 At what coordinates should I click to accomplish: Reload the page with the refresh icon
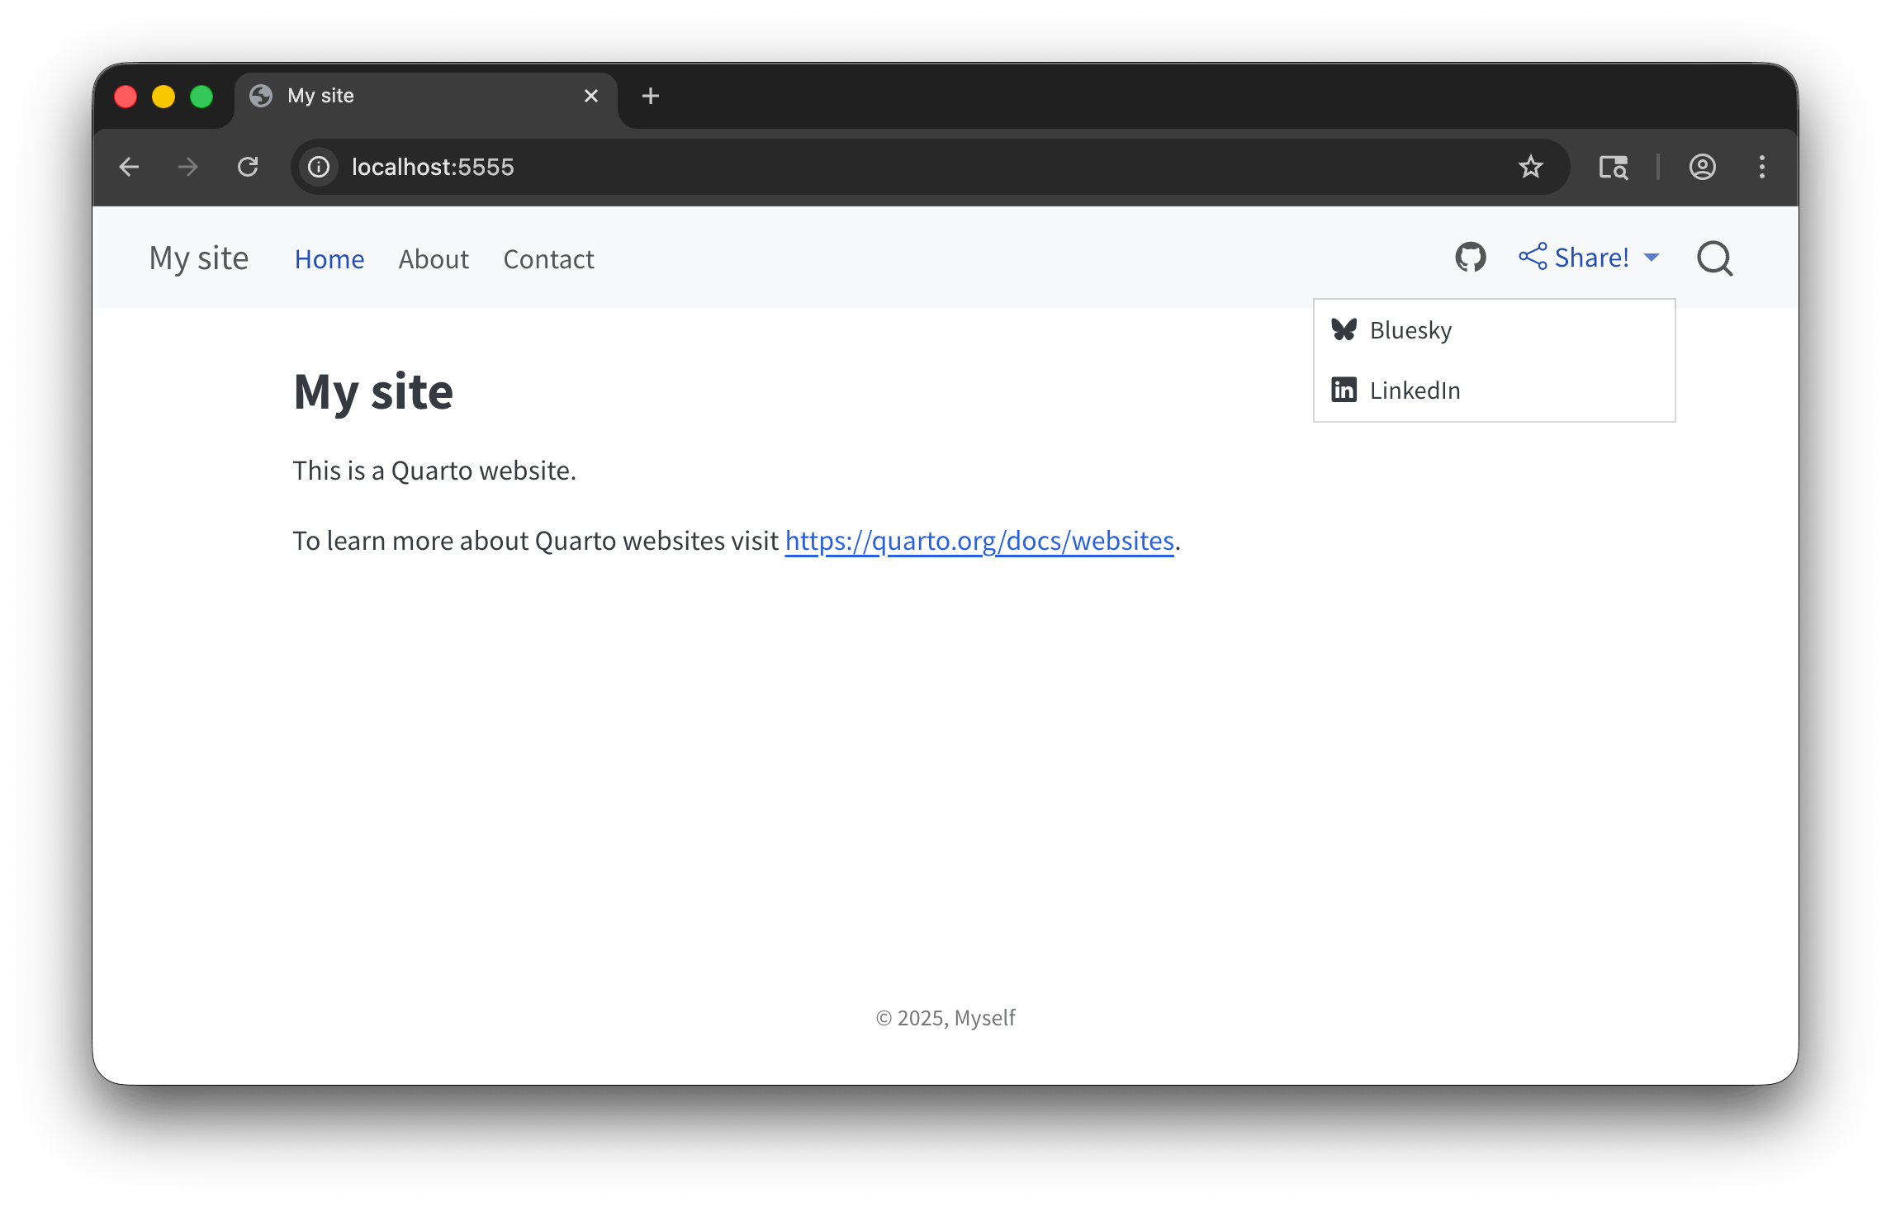pos(248,167)
